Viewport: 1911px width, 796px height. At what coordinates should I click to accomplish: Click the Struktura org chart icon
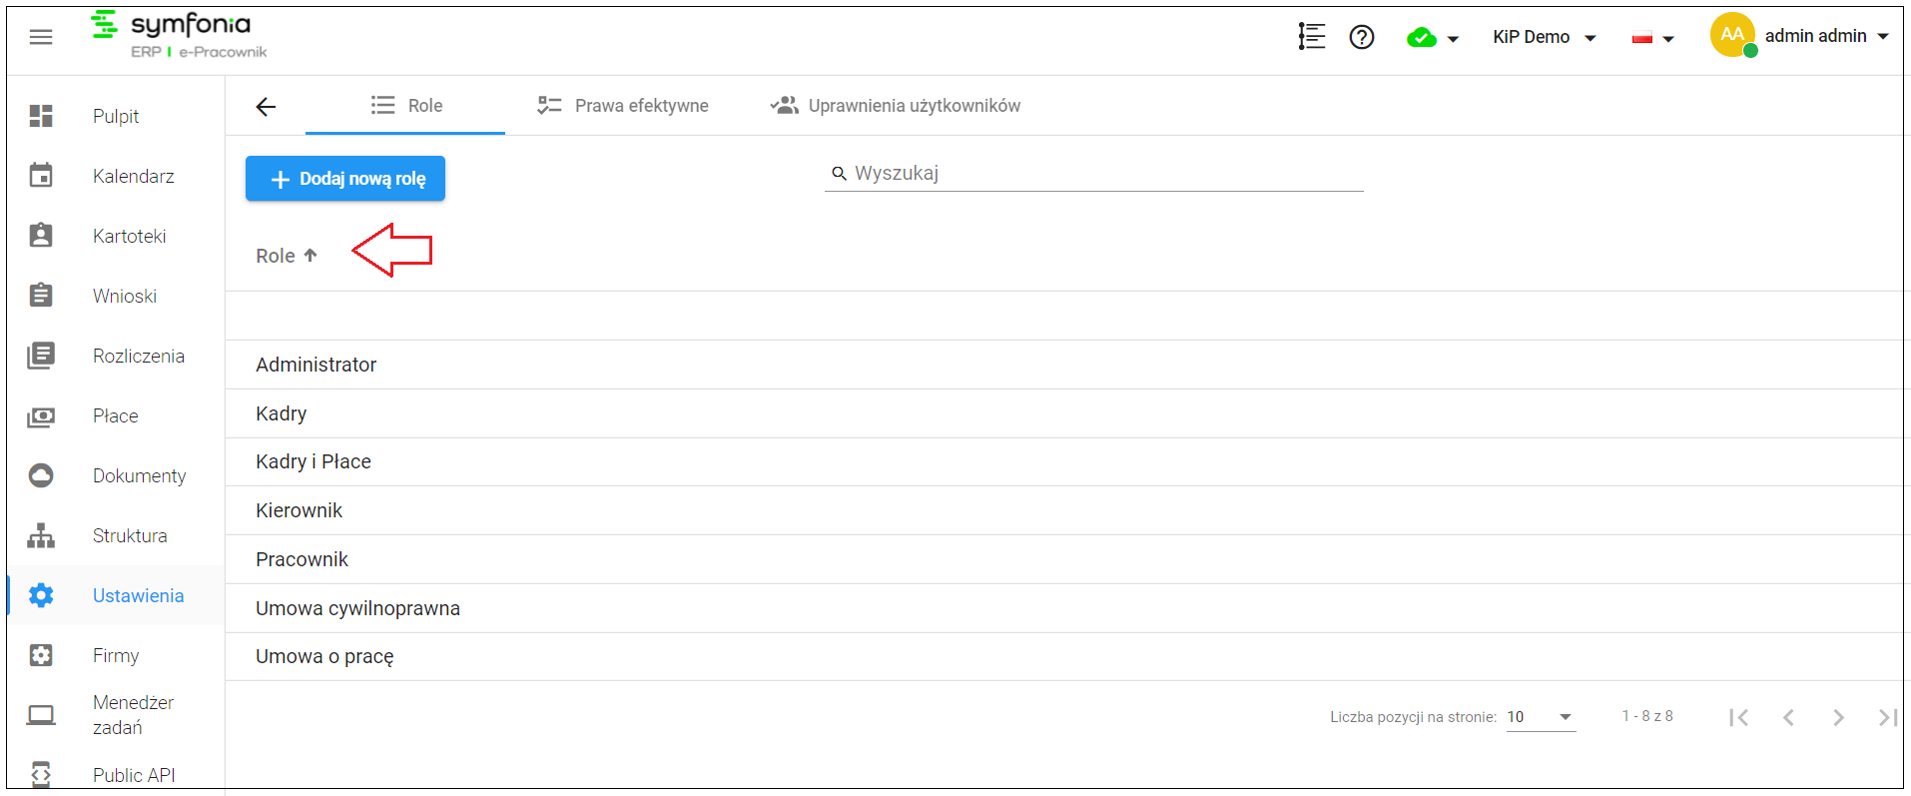tap(41, 535)
